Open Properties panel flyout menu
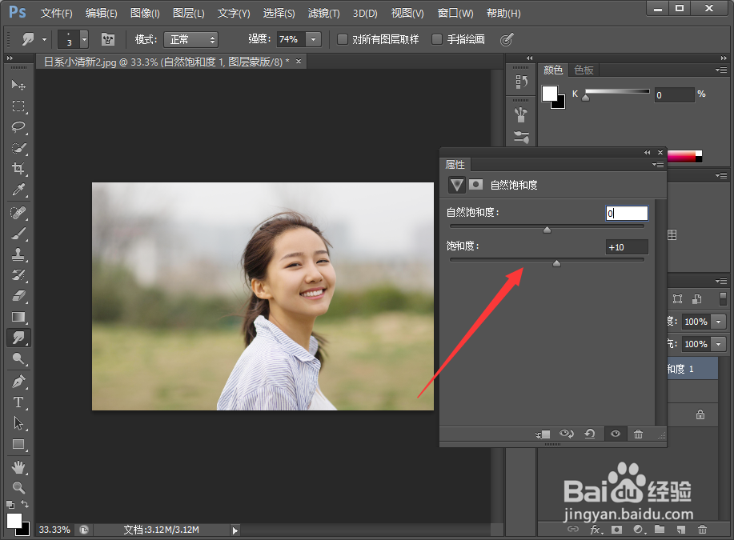Image resolution: width=734 pixels, height=540 pixels. pyautogui.click(x=658, y=164)
